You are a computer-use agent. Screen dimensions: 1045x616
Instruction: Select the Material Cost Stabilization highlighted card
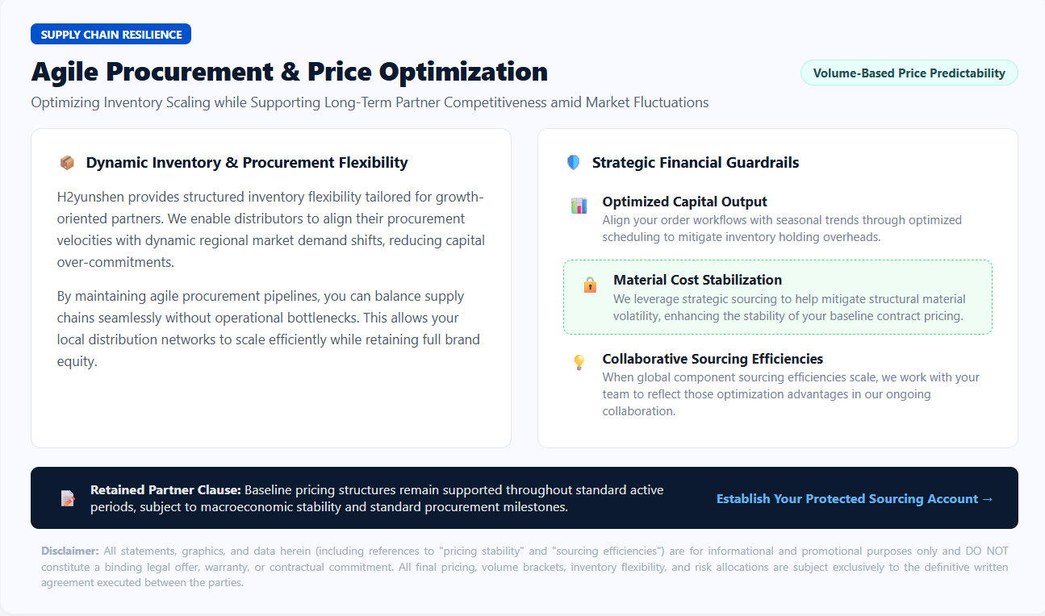[x=777, y=298]
